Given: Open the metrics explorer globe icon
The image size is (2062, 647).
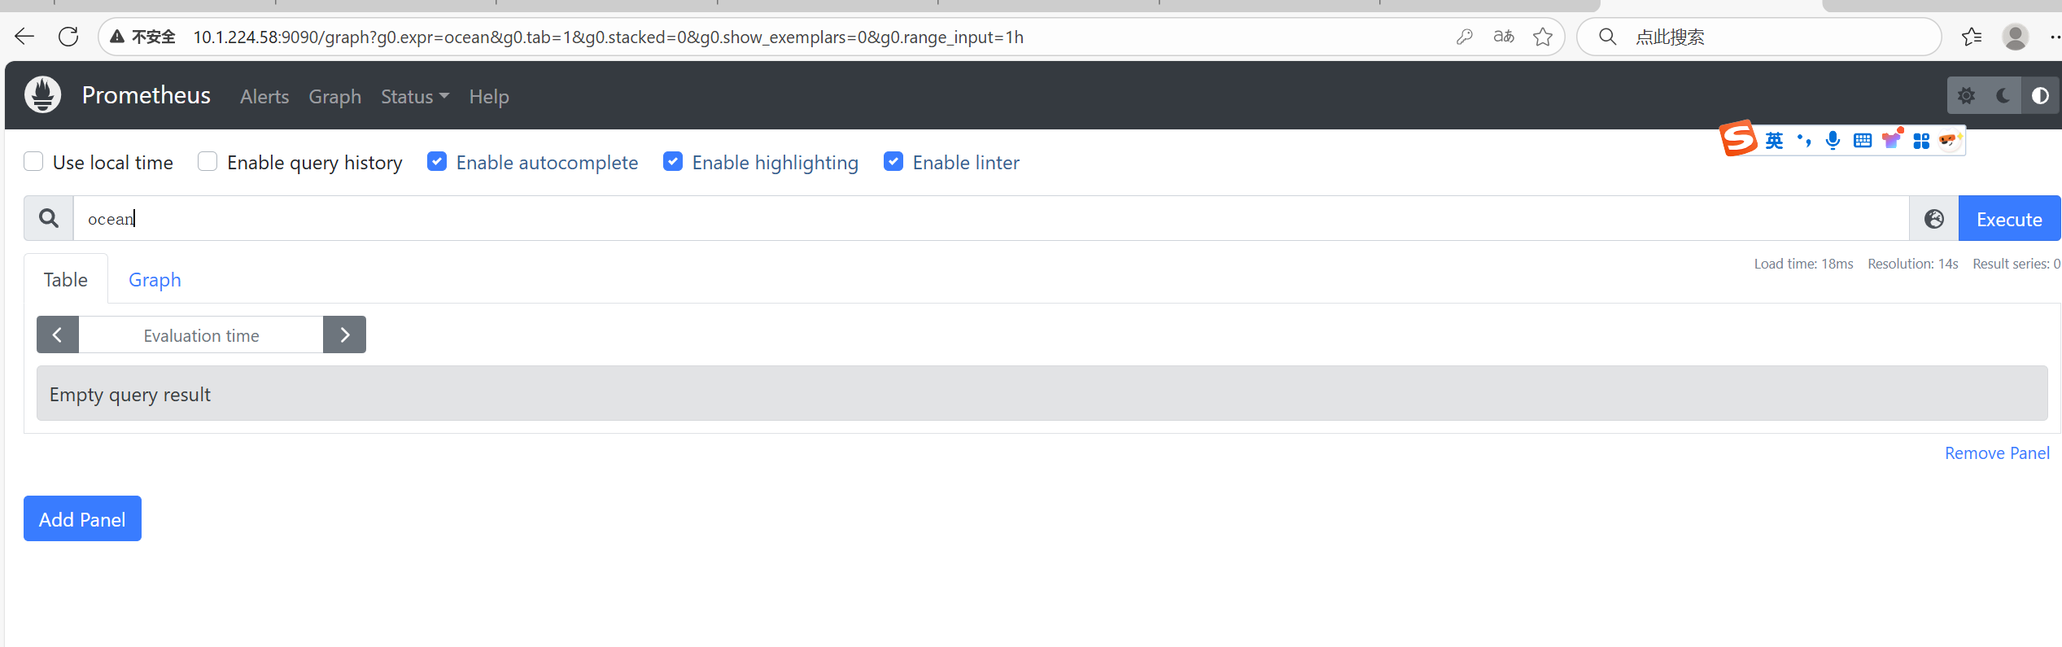Looking at the screenshot, I should [1933, 219].
